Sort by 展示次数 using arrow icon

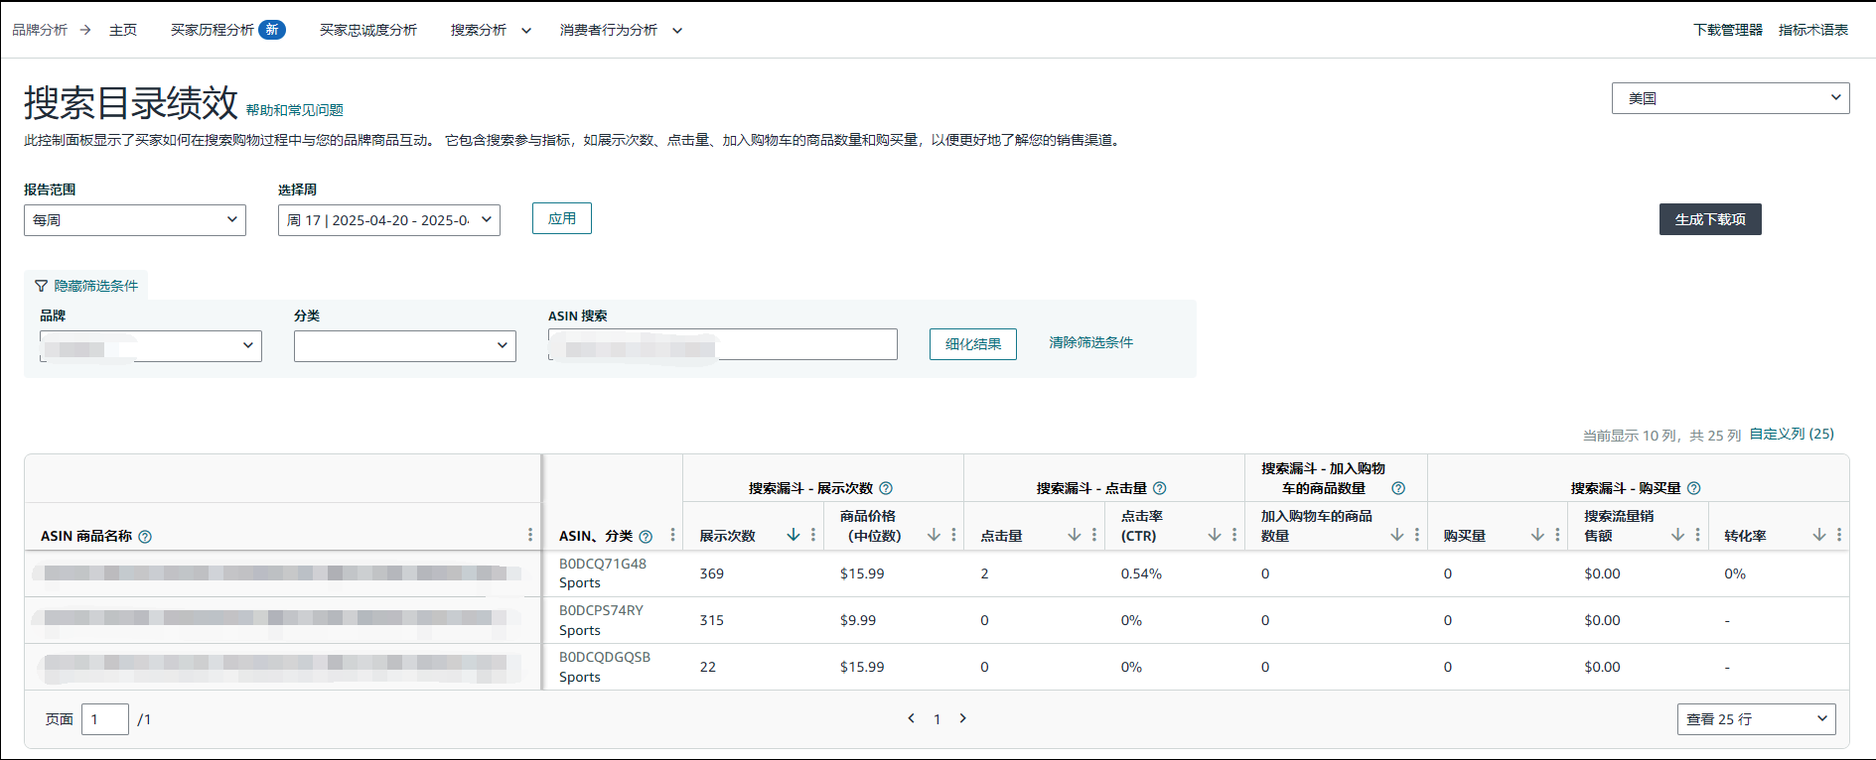tap(793, 535)
